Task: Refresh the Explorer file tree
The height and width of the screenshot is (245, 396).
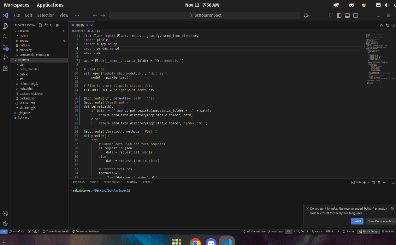Action: (x=52, y=25)
